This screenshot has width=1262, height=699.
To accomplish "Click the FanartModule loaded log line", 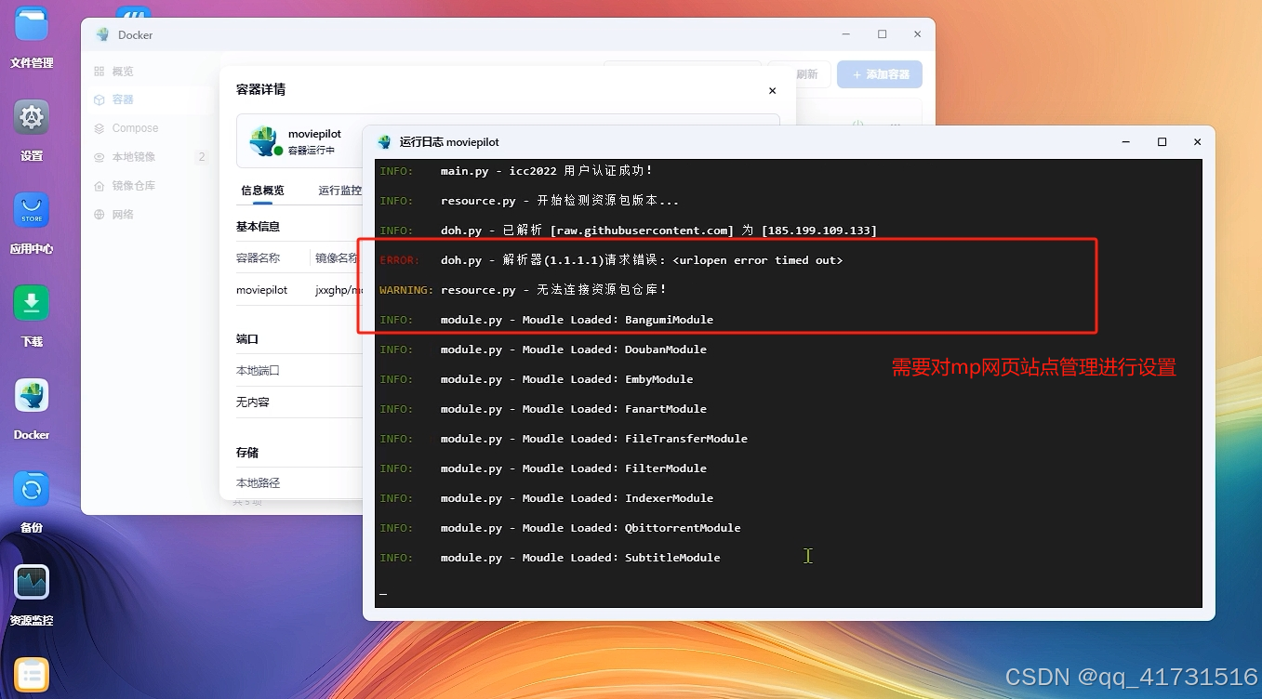I will coord(543,409).
